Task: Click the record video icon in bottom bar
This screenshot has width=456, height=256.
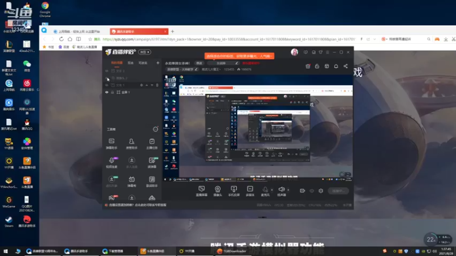Action: click(x=303, y=191)
